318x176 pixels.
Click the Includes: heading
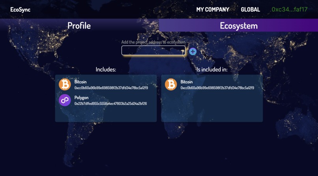(106, 69)
